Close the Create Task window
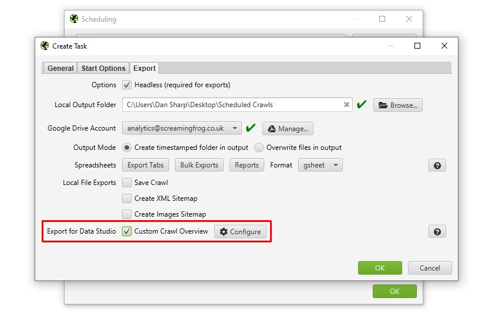Screen dimensions: 499x315 tap(444, 46)
